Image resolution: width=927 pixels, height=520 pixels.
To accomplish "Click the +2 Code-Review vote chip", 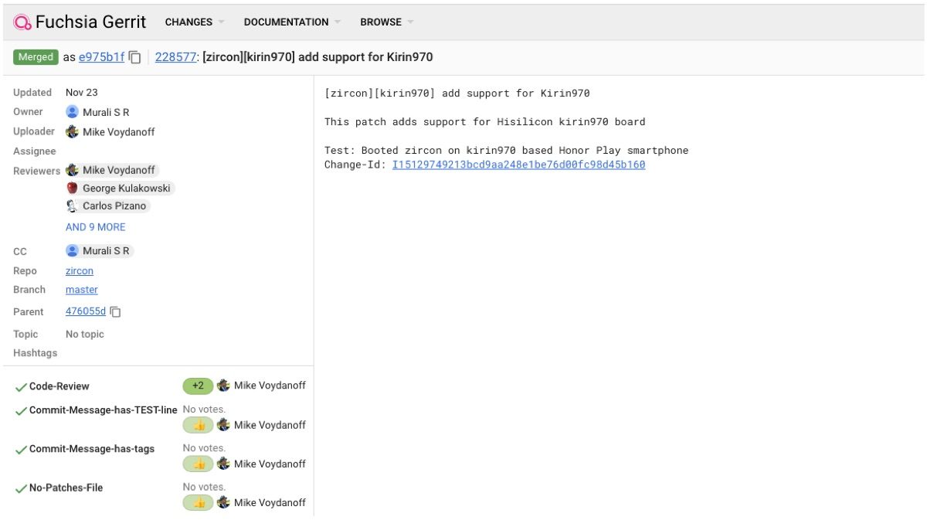I will (x=198, y=386).
